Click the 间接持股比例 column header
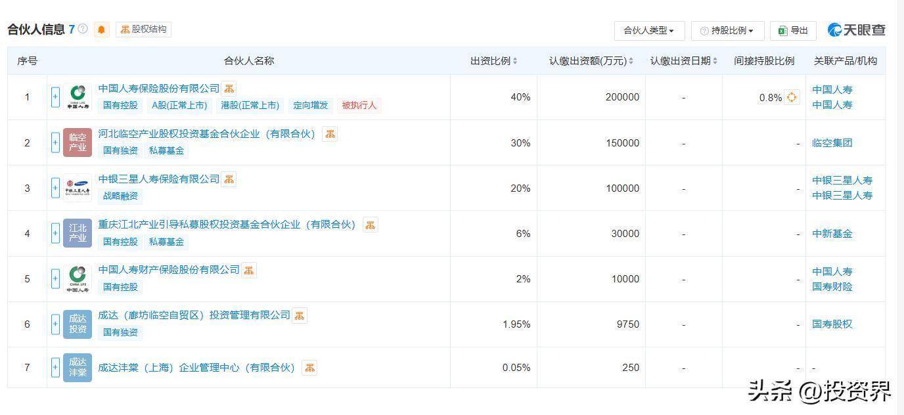Screen dimensions: 904x415 click(764, 61)
